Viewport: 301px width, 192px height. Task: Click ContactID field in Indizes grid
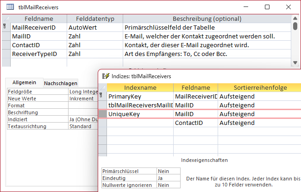pyautogui.click(x=196, y=123)
